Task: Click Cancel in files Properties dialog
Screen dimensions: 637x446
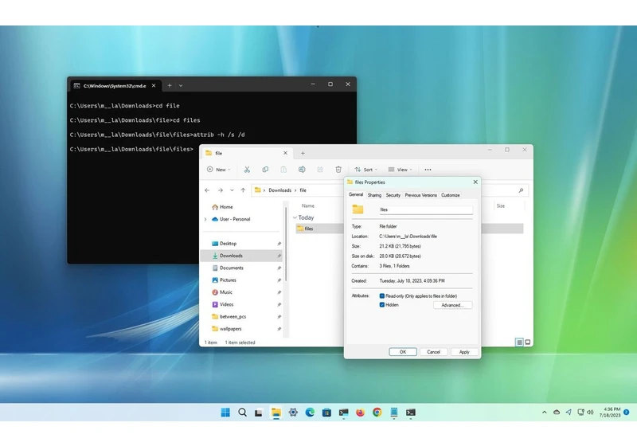Action: [x=433, y=352]
